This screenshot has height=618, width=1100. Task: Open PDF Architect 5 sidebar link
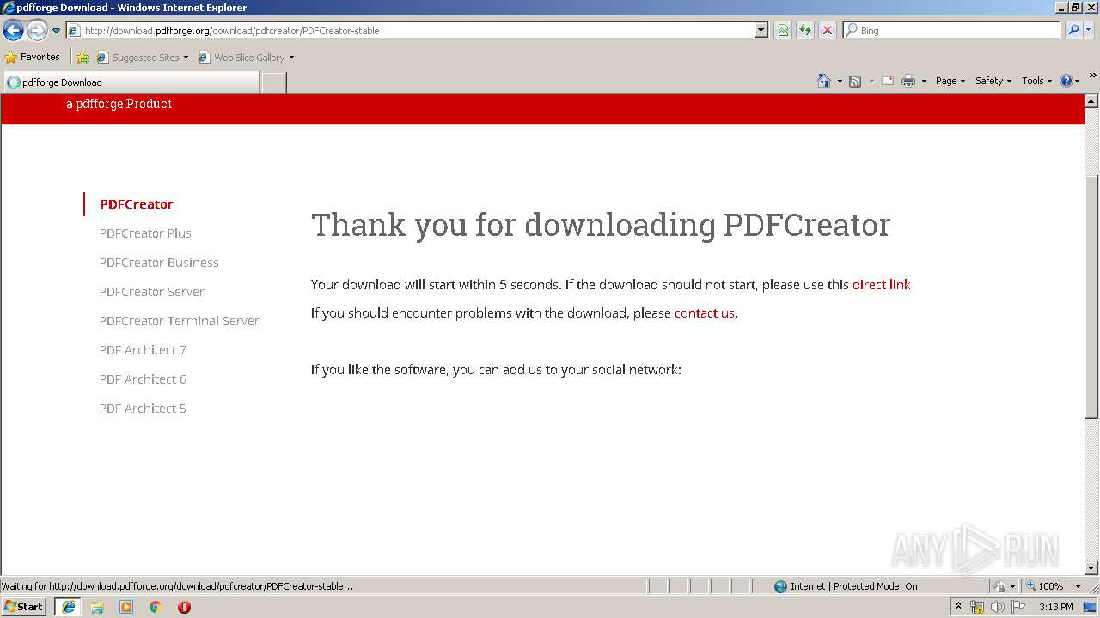[x=143, y=409]
